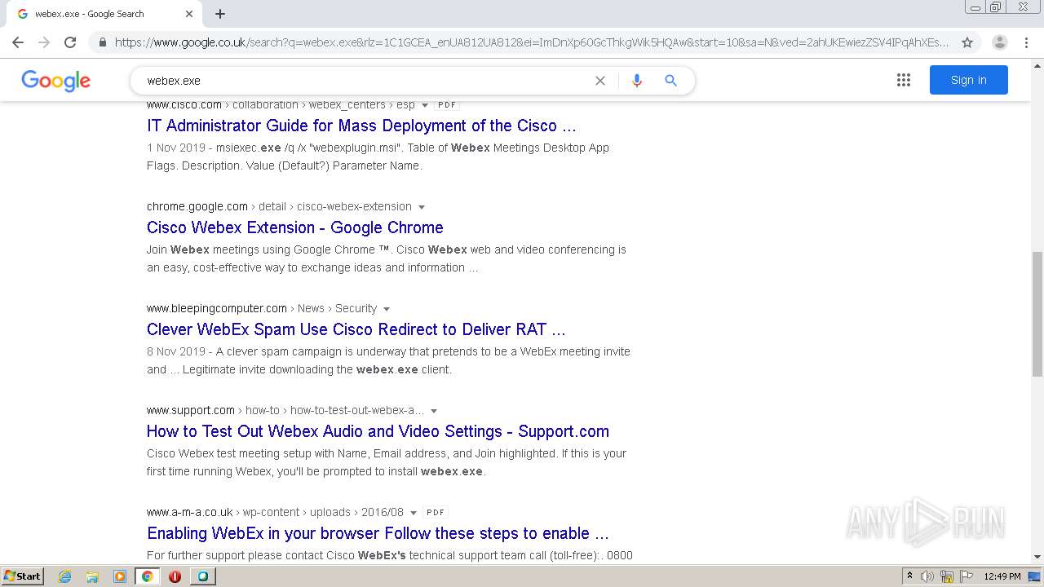Screen dimensions: 1044x587
Task: Click the www.bleepingcomputer.com breadcrumb text
Action: pyautogui.click(x=217, y=308)
